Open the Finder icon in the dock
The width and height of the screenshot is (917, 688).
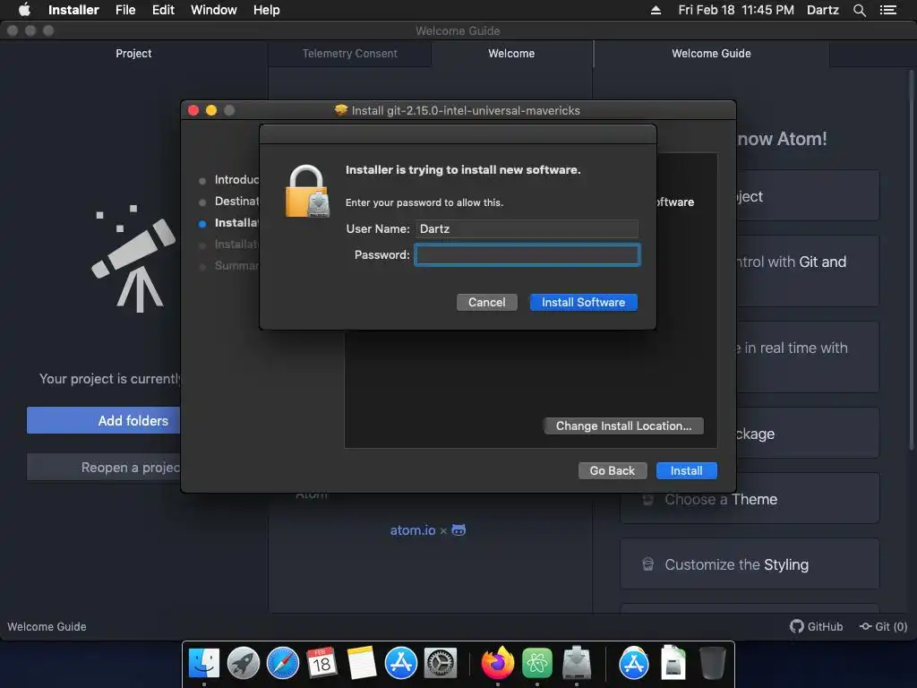coord(204,663)
